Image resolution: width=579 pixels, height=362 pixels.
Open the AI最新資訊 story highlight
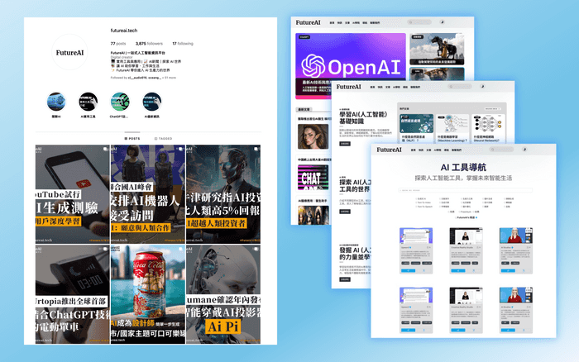(x=151, y=102)
